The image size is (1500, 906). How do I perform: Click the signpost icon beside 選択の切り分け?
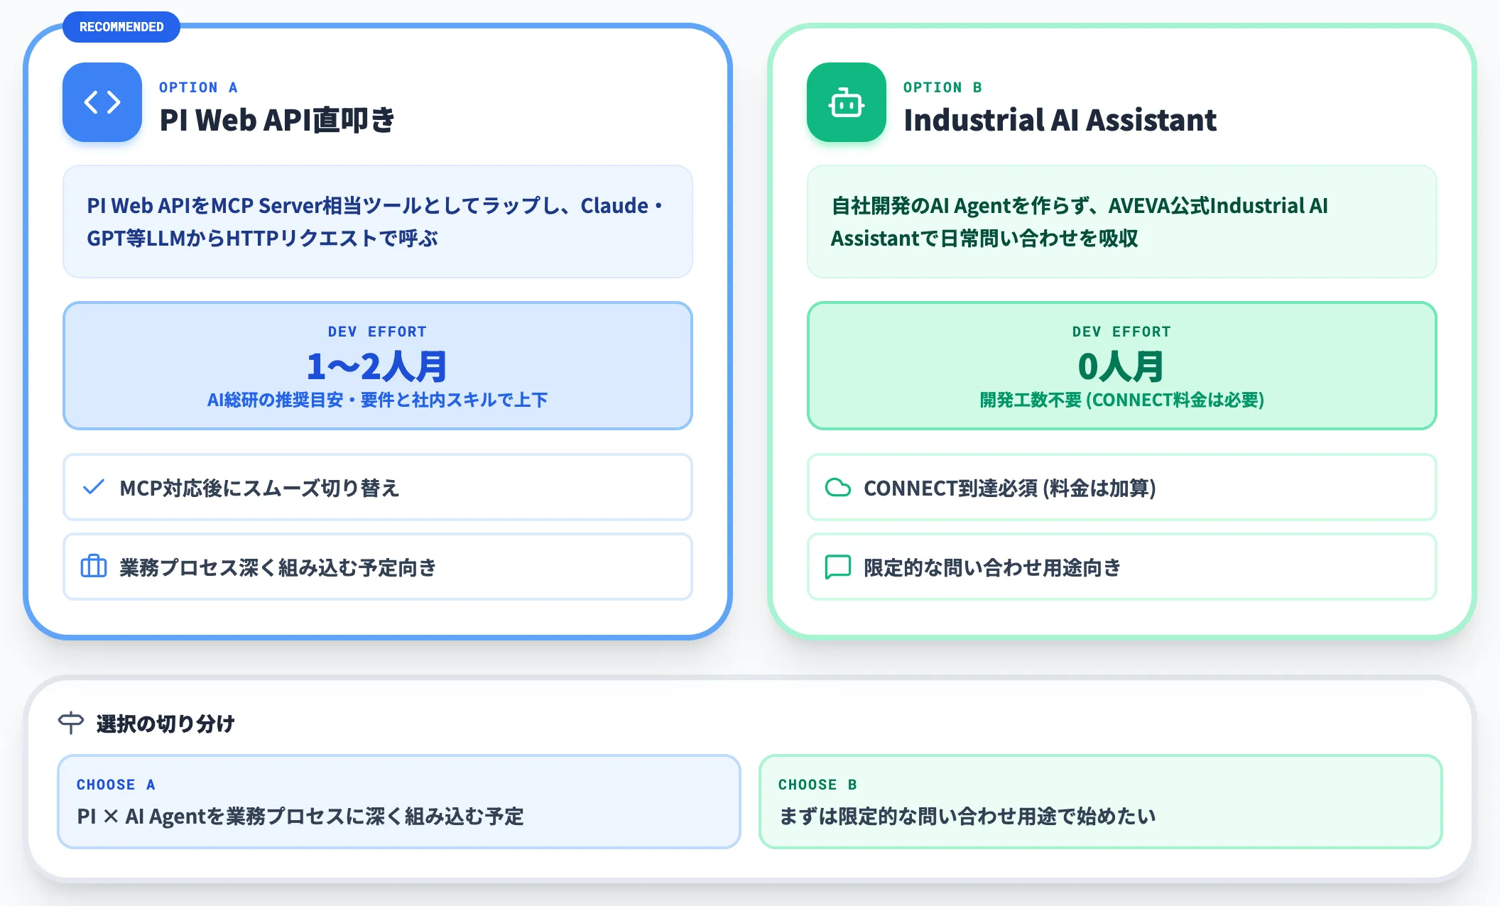pyautogui.click(x=71, y=723)
